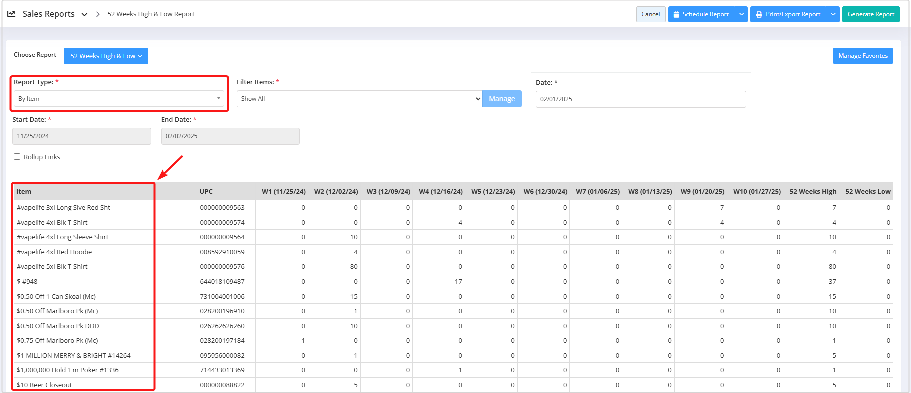Enable the Rollup Links checkbox
This screenshot has width=911, height=393.
(x=17, y=157)
